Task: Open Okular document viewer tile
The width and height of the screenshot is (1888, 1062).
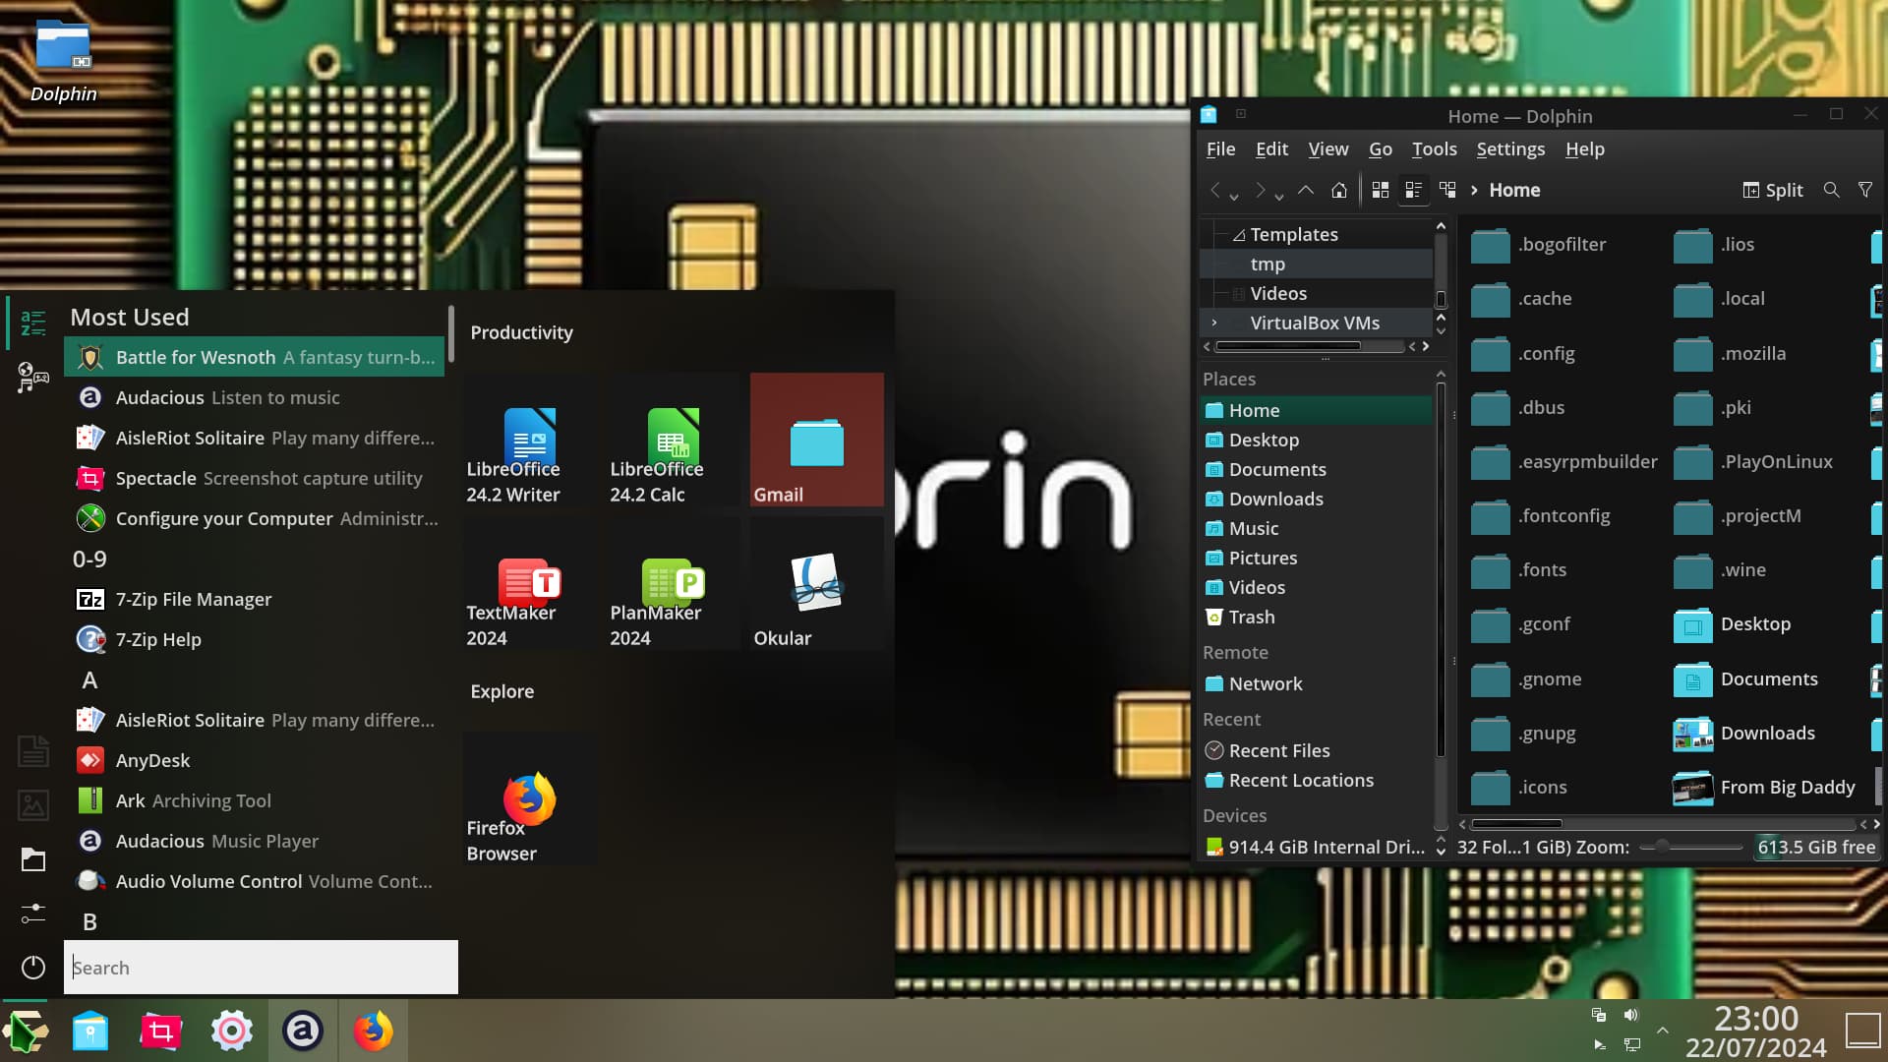Action: 817,583
